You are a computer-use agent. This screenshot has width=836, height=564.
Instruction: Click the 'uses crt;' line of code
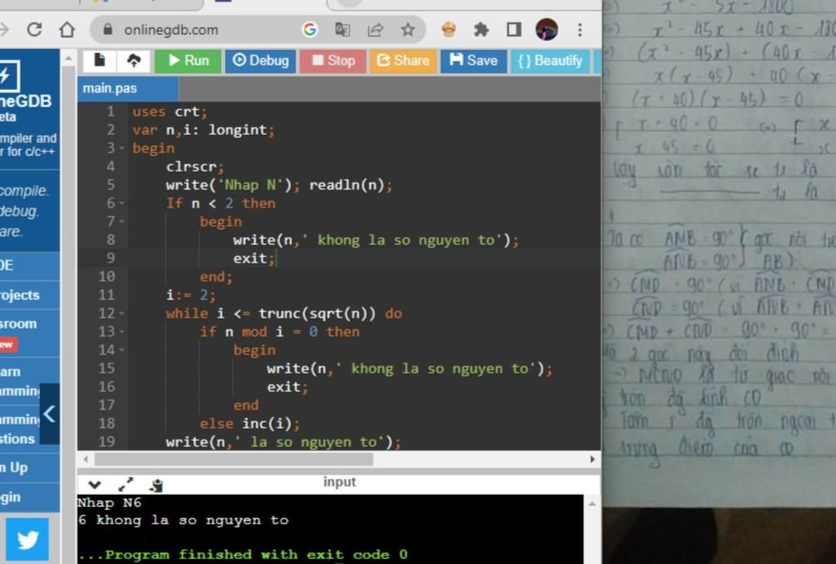(x=170, y=112)
